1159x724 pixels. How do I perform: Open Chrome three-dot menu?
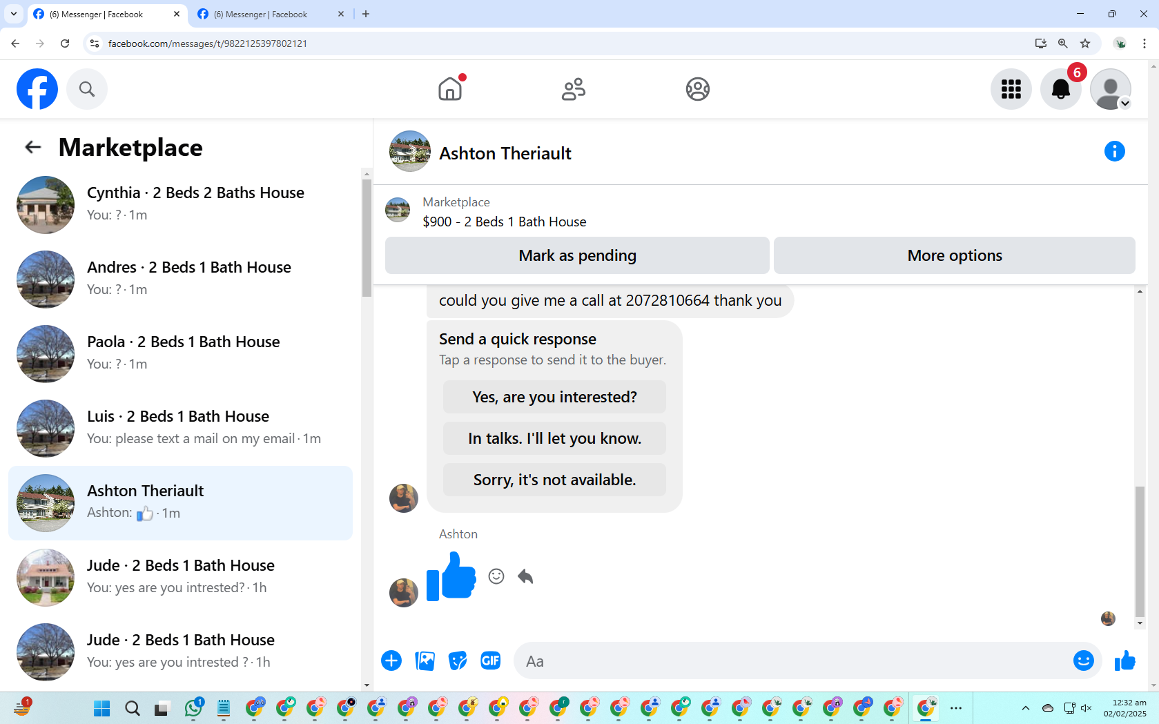click(1145, 43)
